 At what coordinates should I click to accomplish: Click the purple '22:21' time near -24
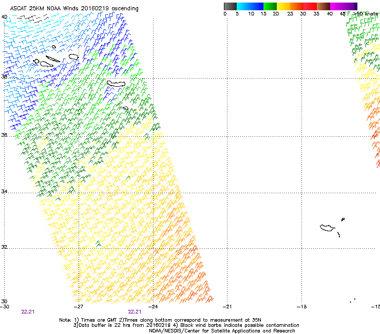(135, 312)
